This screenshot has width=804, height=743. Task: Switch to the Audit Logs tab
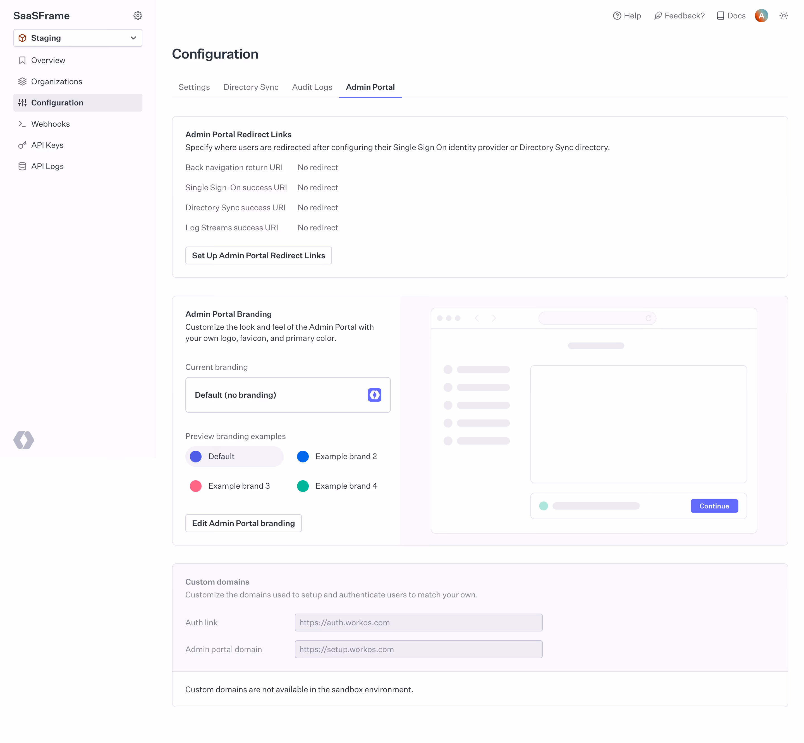[312, 87]
